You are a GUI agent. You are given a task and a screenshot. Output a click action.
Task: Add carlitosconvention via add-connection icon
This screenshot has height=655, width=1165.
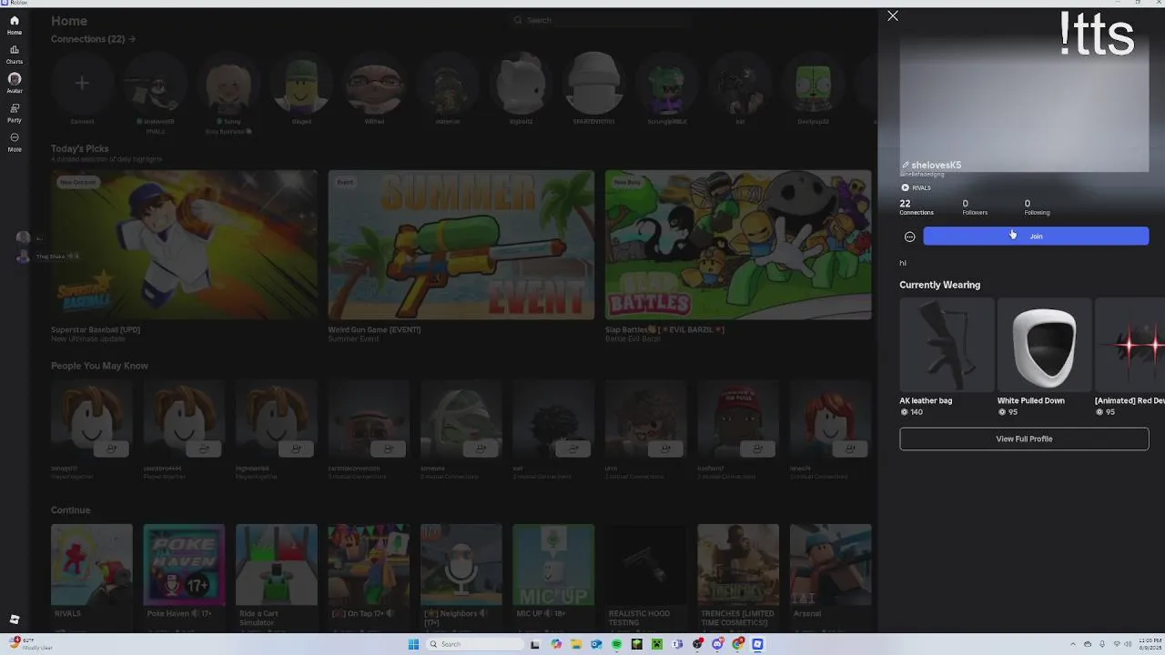click(389, 448)
